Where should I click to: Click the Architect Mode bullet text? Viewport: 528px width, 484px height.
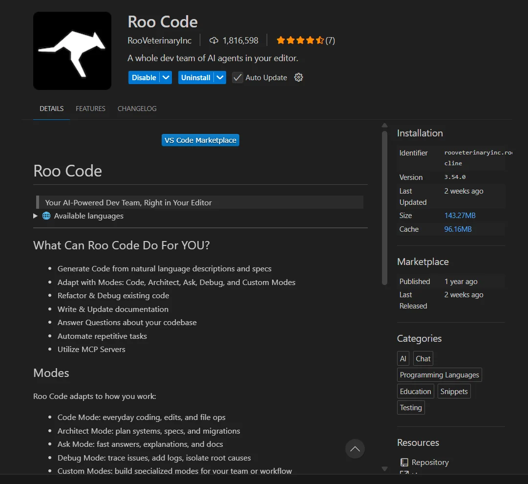148,431
